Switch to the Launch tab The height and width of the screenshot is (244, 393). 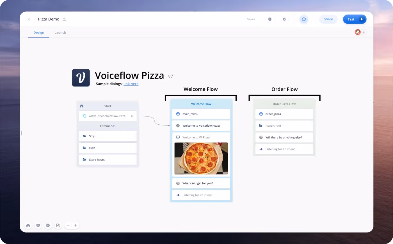pyautogui.click(x=60, y=33)
